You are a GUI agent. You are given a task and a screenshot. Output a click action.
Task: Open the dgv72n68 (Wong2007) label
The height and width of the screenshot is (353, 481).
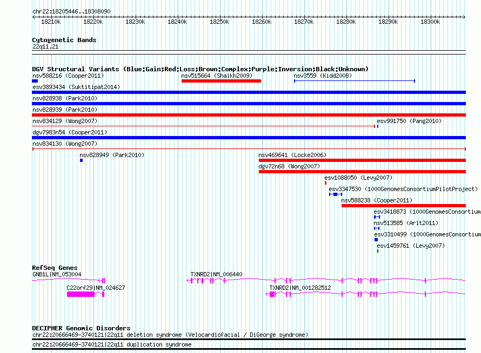[289, 166]
